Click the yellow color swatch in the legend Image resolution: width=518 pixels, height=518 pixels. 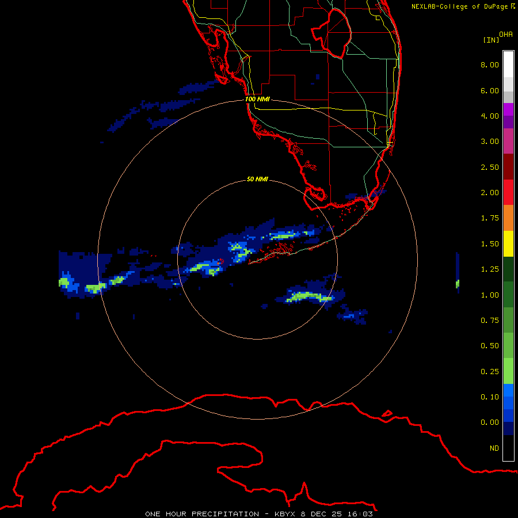[508, 244]
